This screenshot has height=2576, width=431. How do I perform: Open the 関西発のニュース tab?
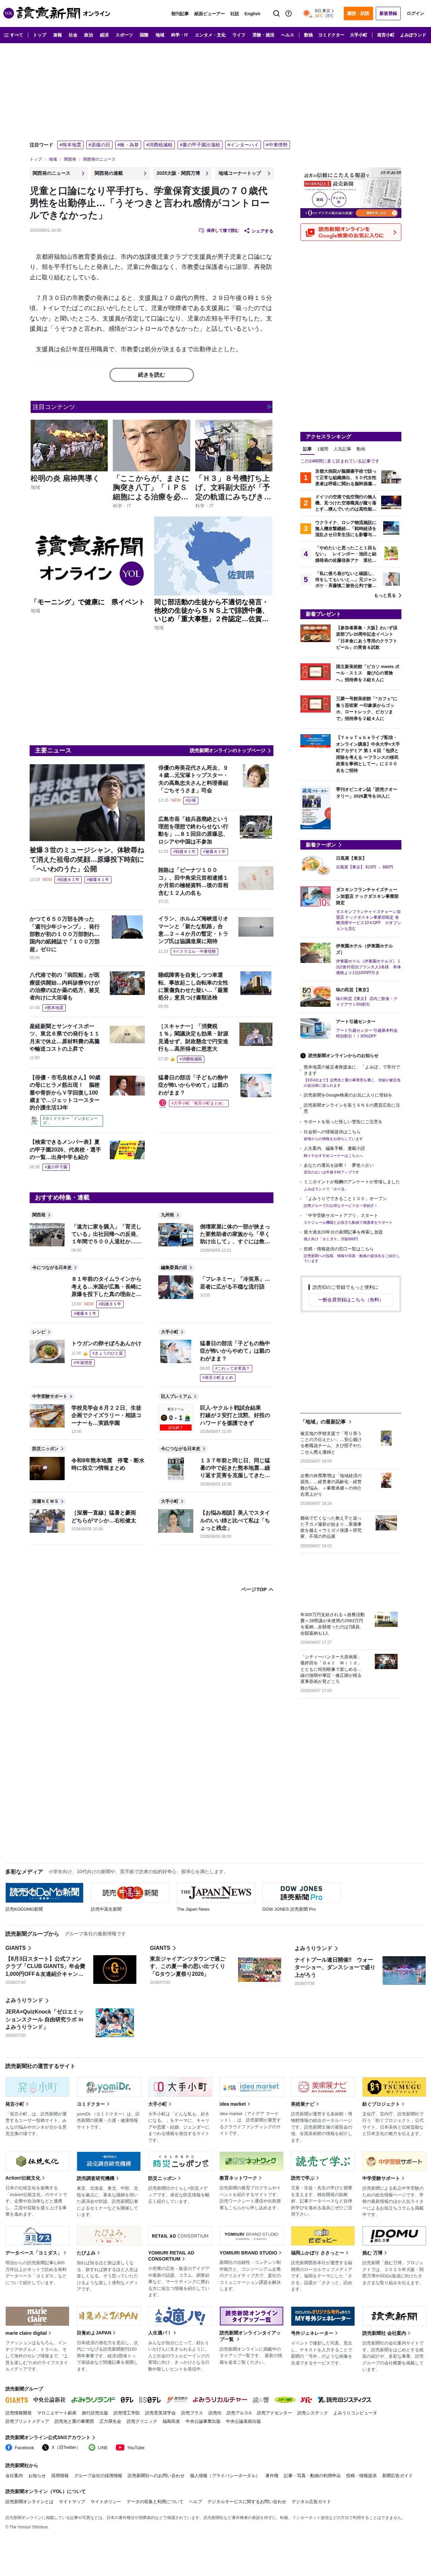click(58, 173)
